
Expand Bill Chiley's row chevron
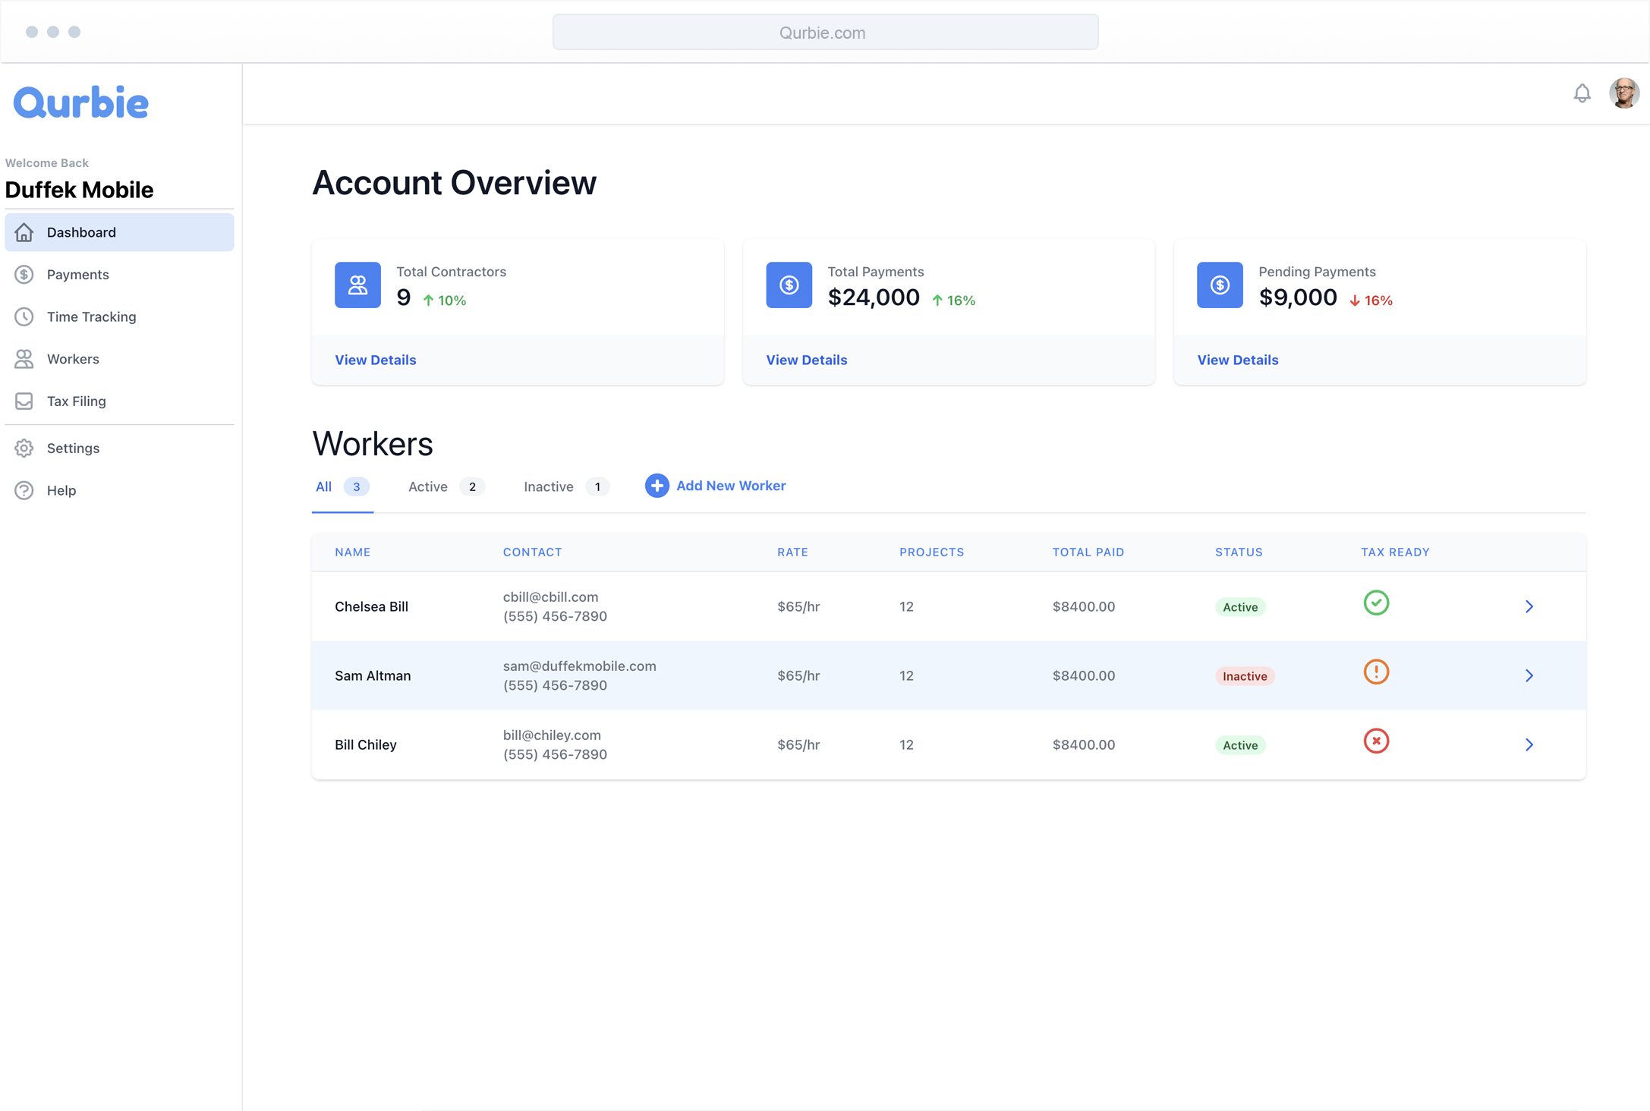[x=1529, y=744]
